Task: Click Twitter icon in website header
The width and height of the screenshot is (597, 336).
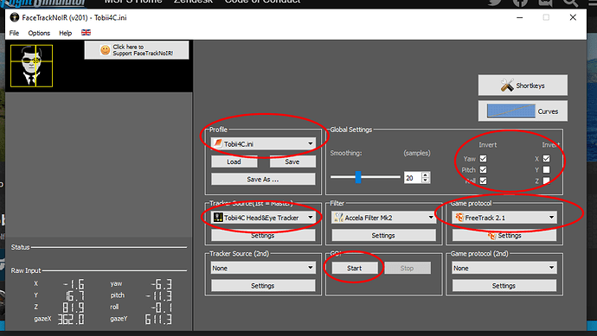Action: tap(495, 3)
